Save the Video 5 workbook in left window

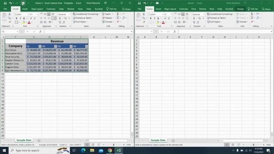point(5,3)
